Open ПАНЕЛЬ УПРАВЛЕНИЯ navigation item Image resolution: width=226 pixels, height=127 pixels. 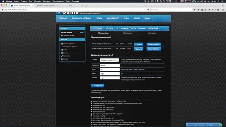[81, 18]
